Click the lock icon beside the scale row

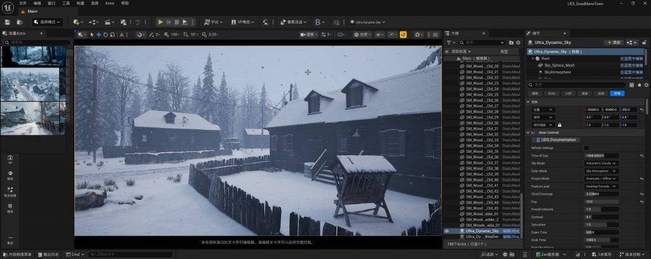pyautogui.click(x=559, y=125)
